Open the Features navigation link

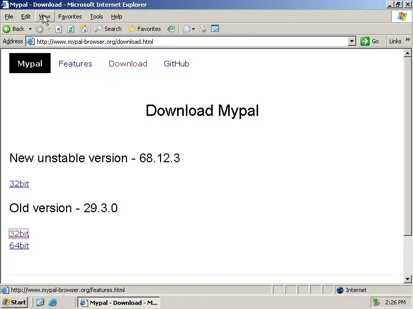point(75,63)
